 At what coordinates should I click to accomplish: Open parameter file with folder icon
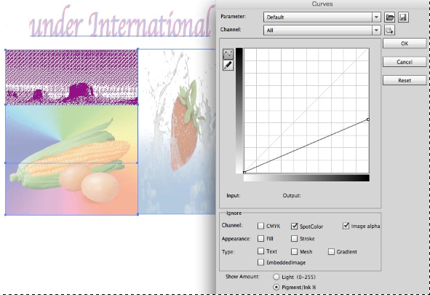click(x=390, y=17)
